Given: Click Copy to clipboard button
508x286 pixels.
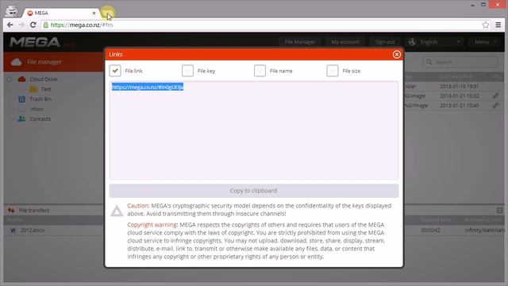Looking at the screenshot, I should tap(254, 191).
